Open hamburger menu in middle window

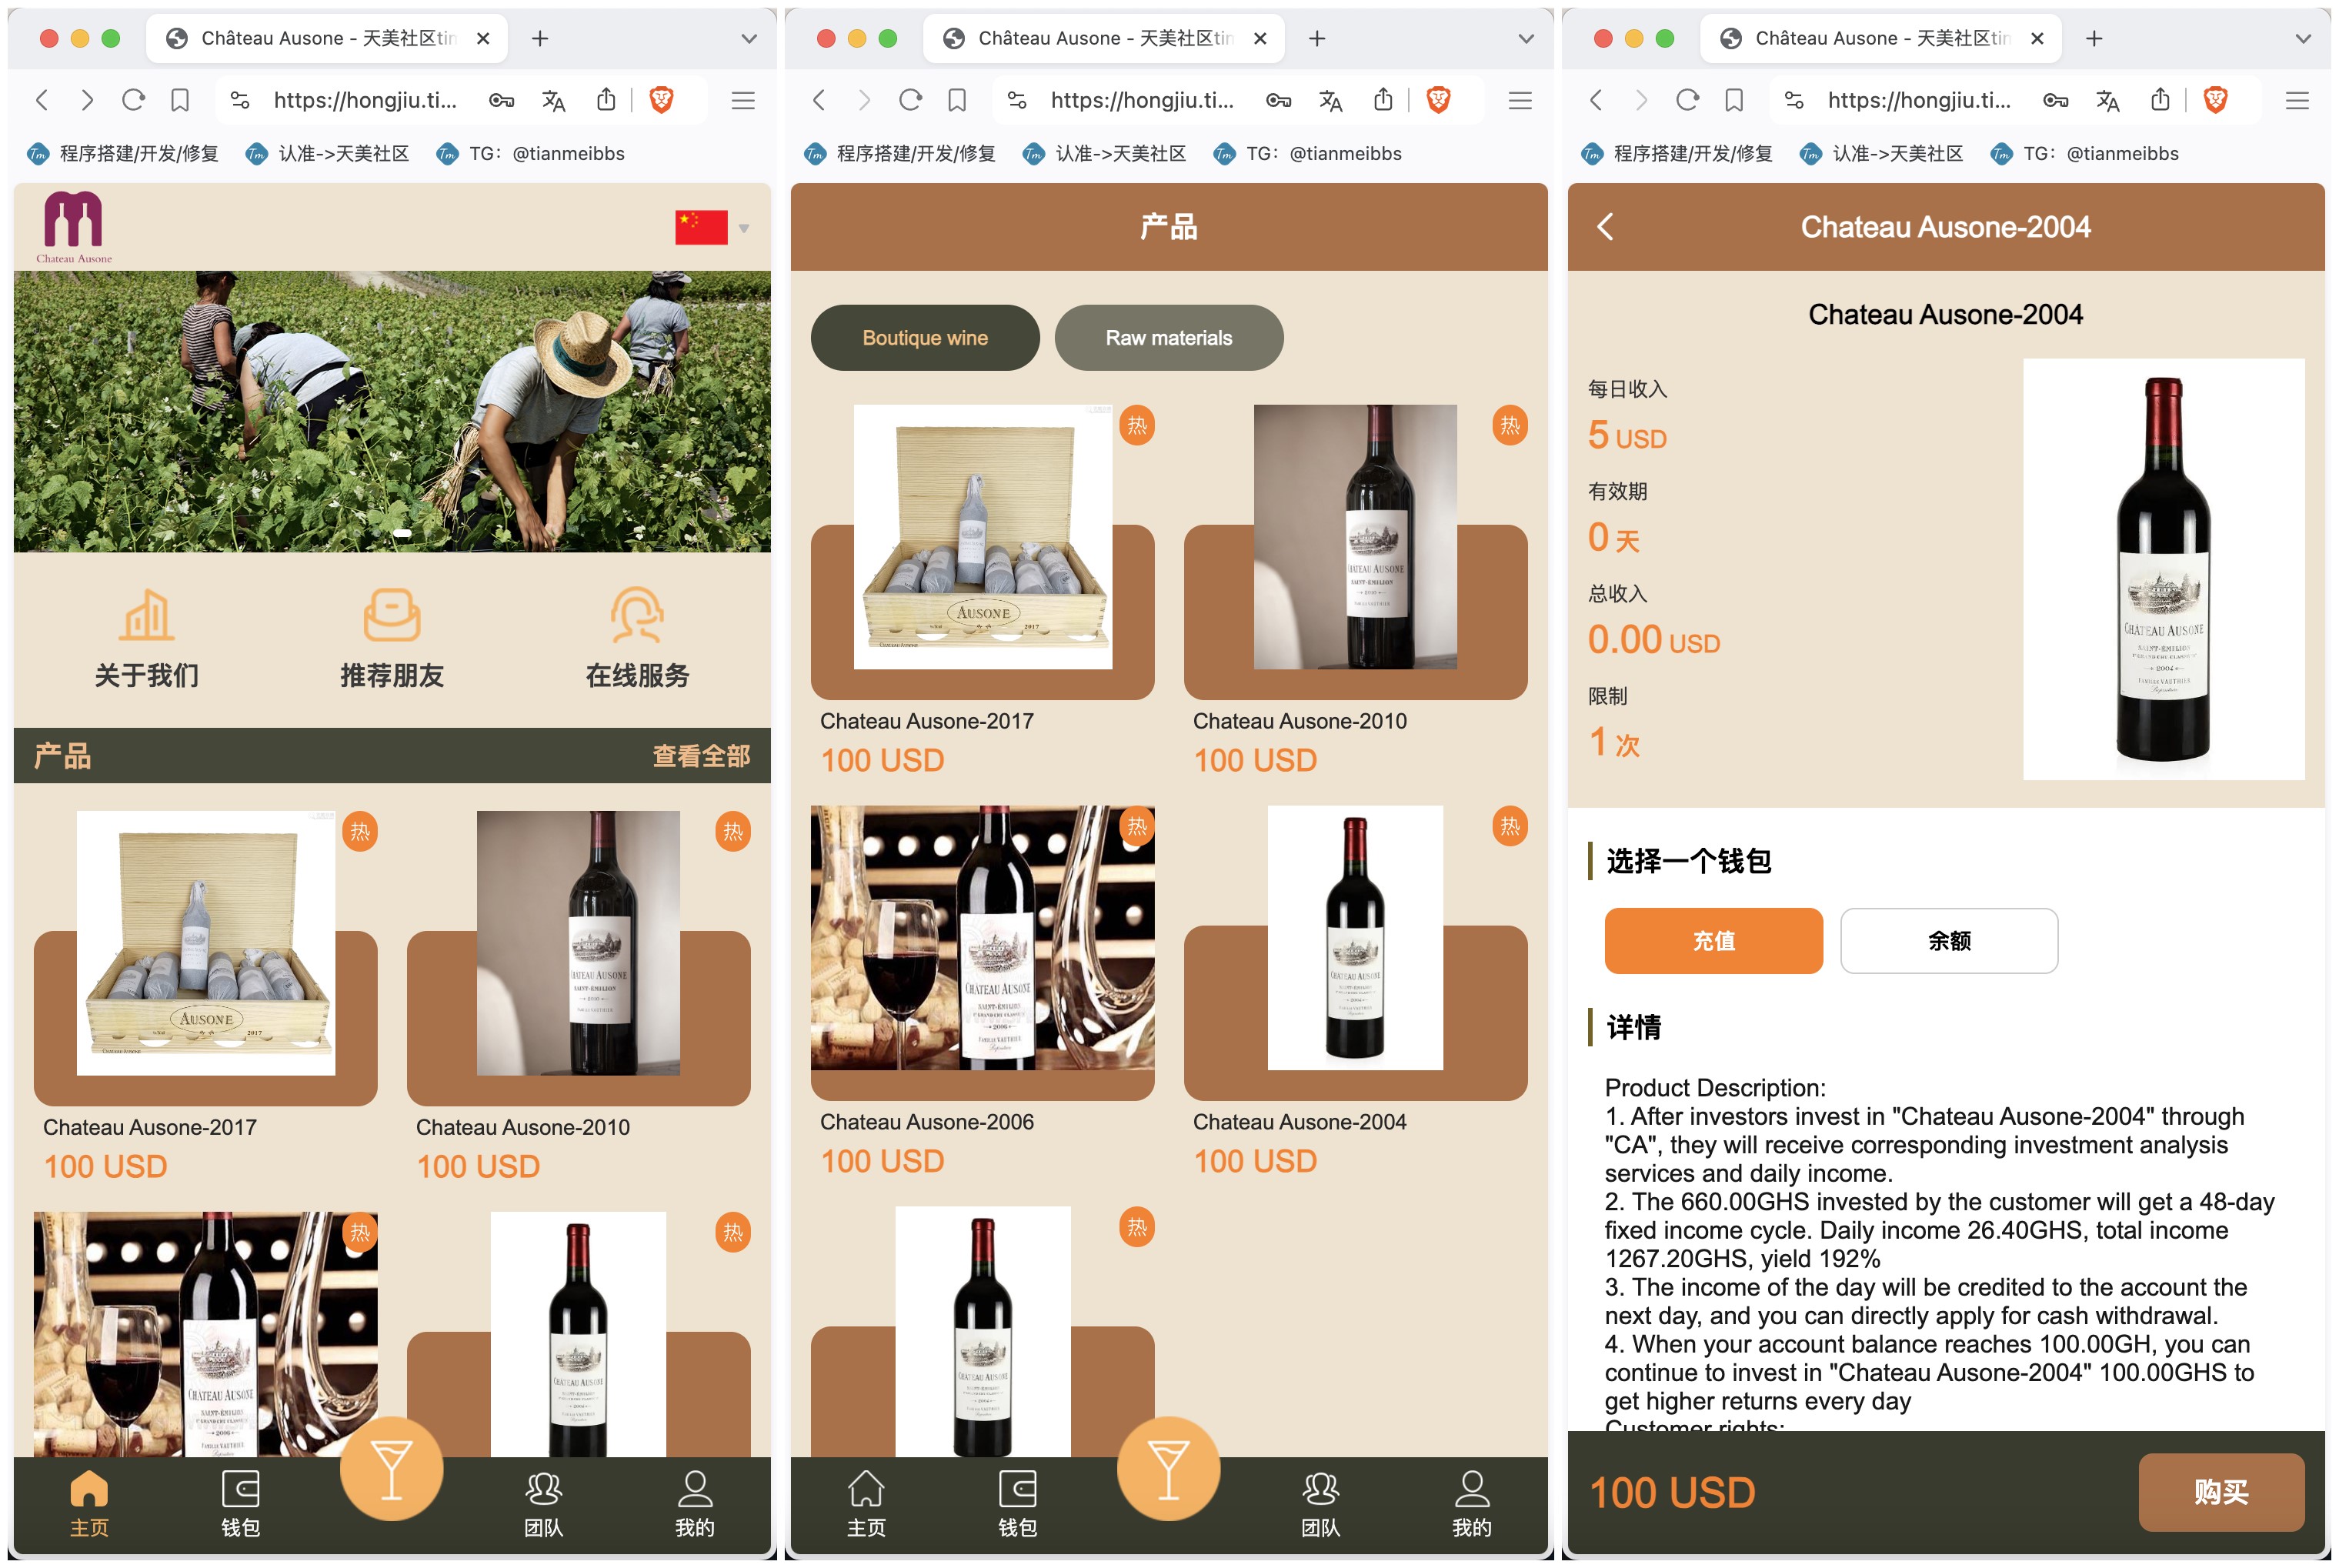[x=1520, y=100]
